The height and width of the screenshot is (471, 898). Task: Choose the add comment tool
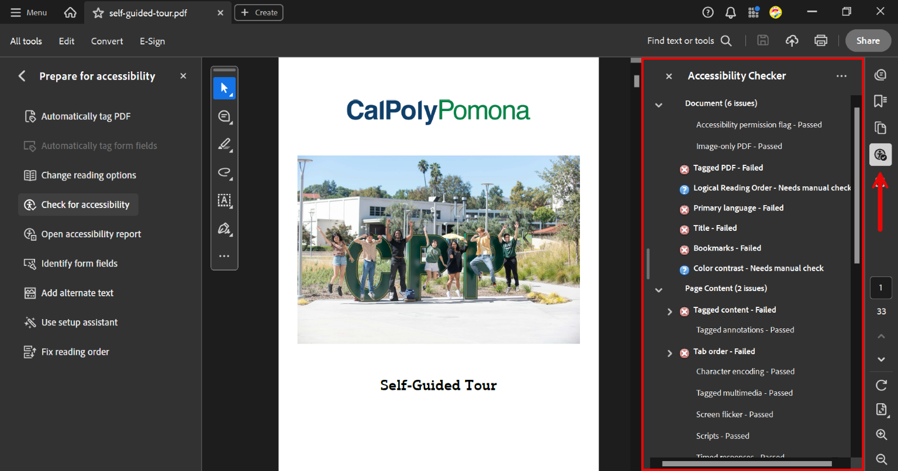tap(224, 116)
